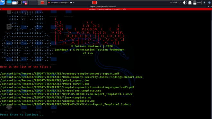Image resolution: width=212 pixels, height=119 pixels.
Task: Click the show desktop panel icon
Action: [9, 3]
